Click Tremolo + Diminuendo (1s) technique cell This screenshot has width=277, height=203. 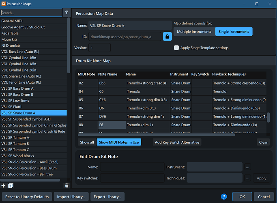tap(239, 125)
